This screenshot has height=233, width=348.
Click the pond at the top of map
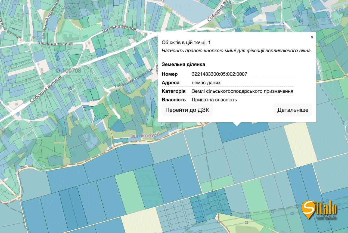(188, 10)
